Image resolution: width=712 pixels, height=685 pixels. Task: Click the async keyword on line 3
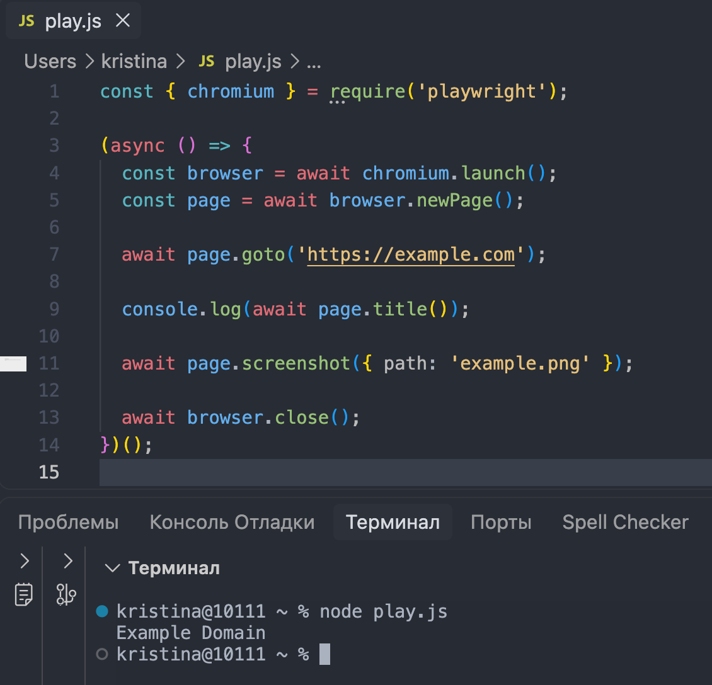pyautogui.click(x=137, y=145)
